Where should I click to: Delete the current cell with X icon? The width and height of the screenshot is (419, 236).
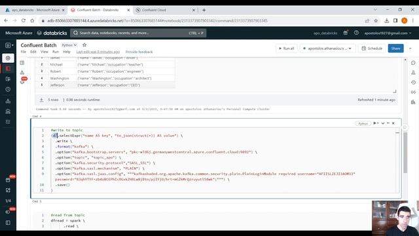click(x=393, y=123)
